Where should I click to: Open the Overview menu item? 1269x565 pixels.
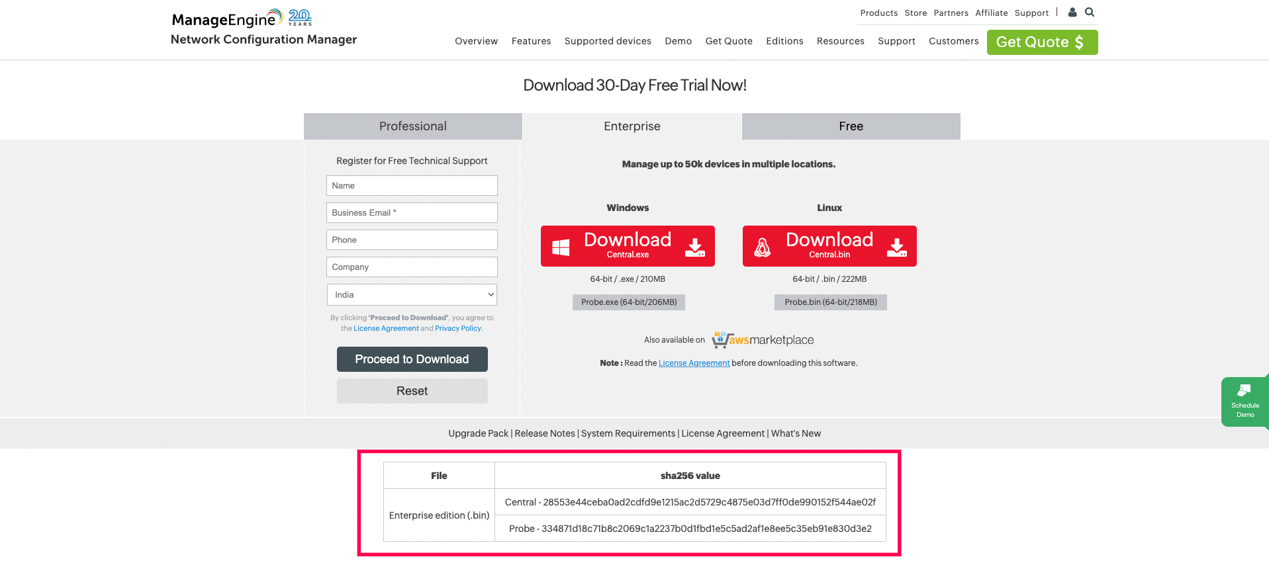click(477, 41)
